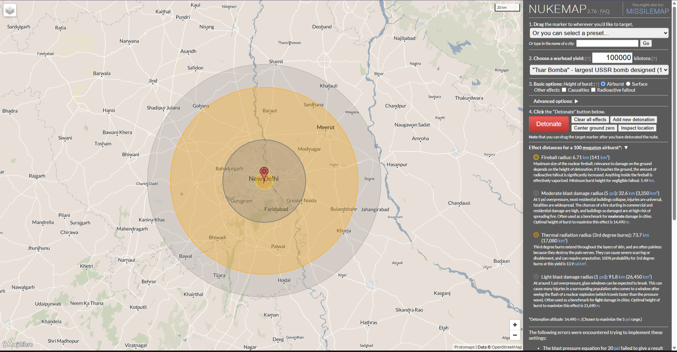677x352 pixels.
Task: Open the Tsar Bomba warhead preset dropdown
Action: click(x=599, y=70)
